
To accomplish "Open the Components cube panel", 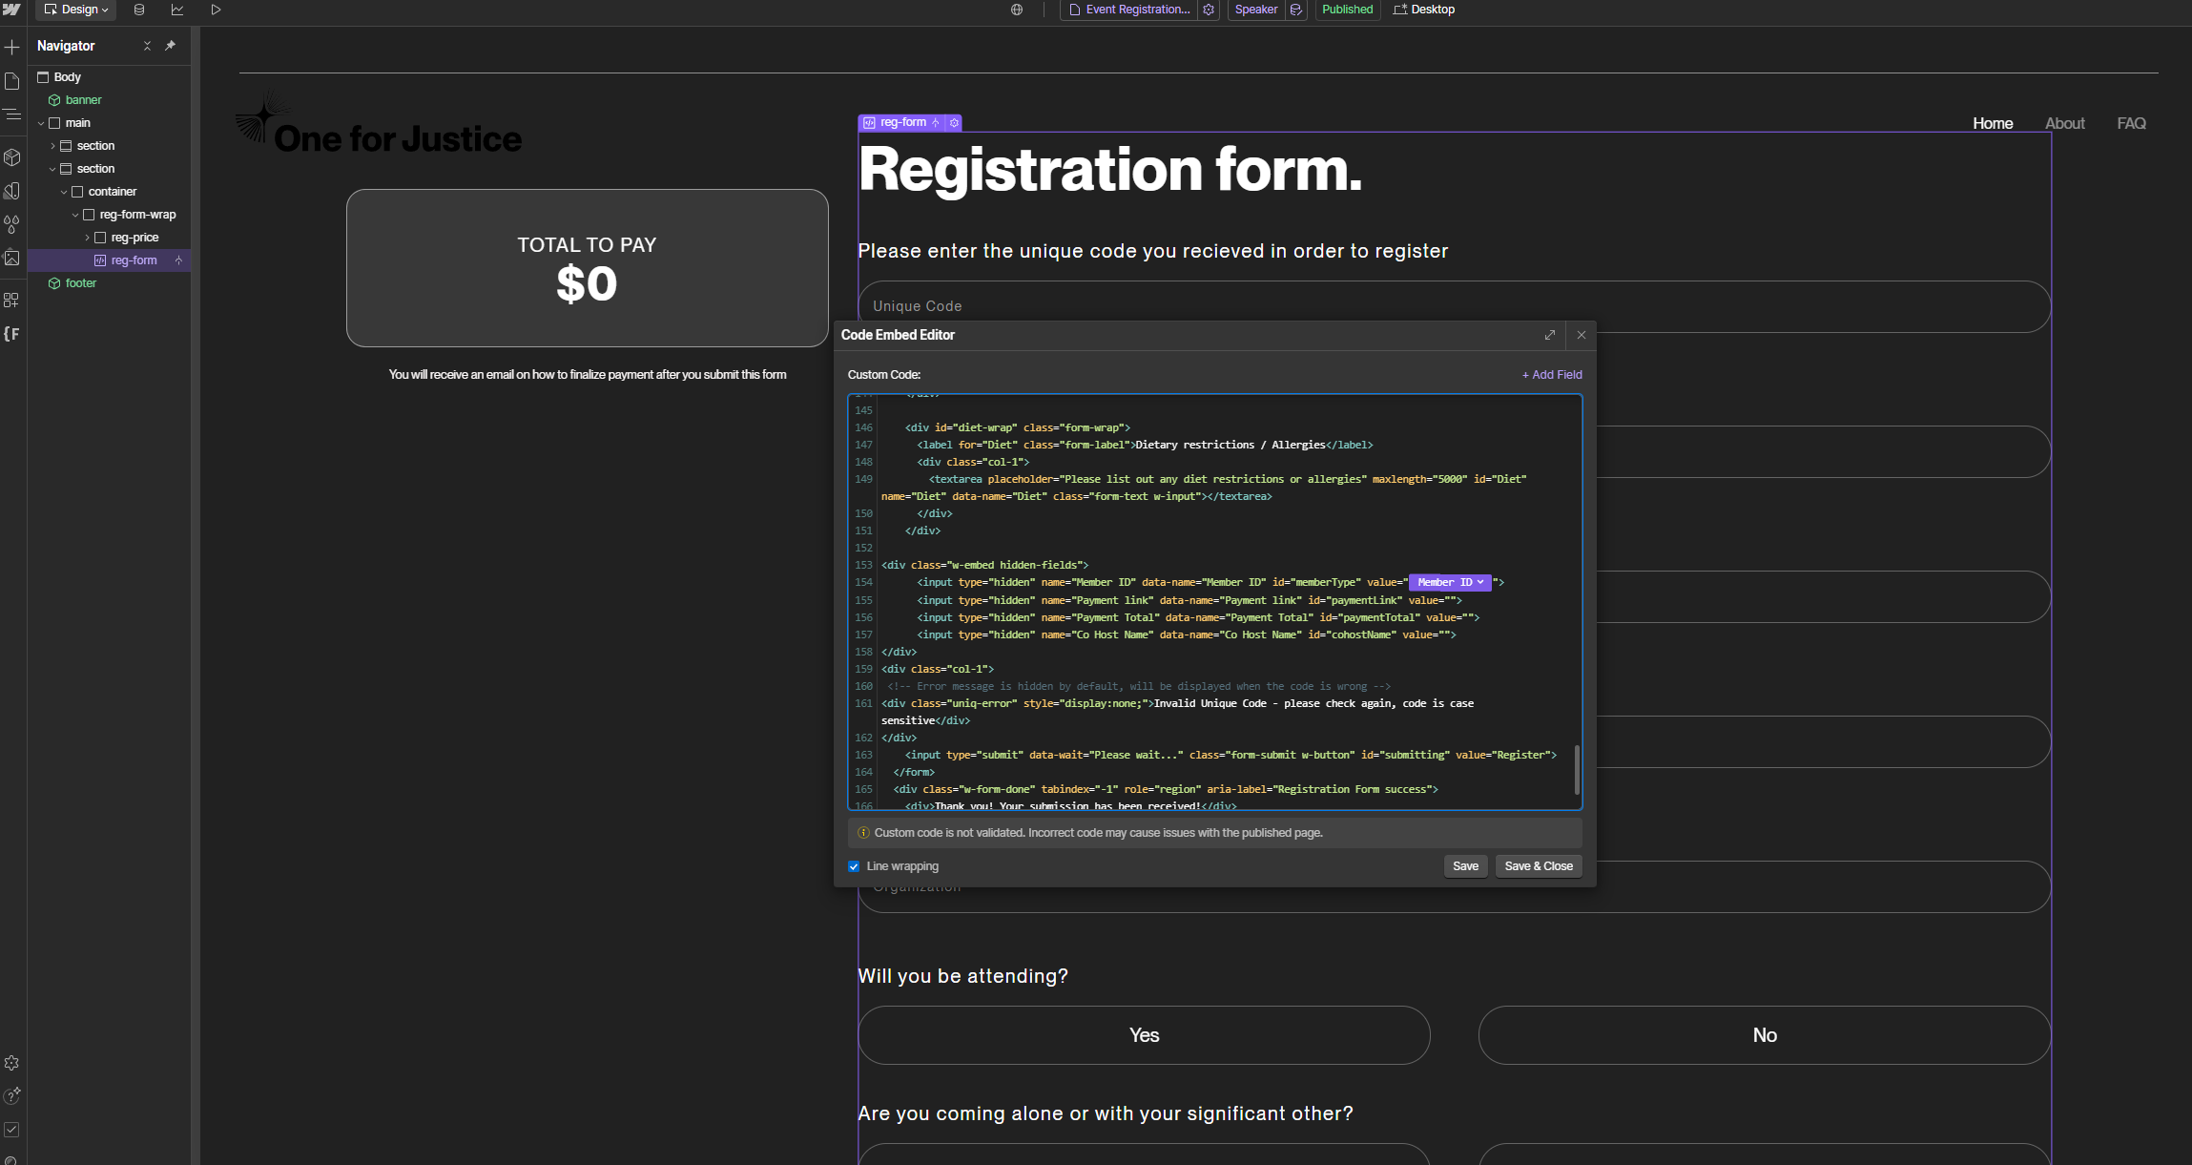I will (x=12, y=156).
